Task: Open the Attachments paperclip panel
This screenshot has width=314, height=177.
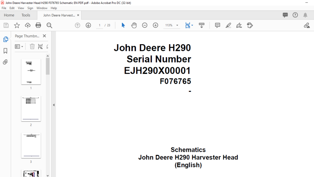Action: pyautogui.click(x=6, y=62)
